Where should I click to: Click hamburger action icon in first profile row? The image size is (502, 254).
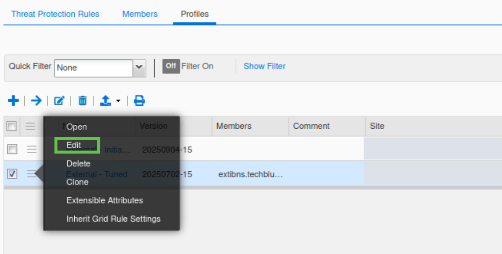[x=32, y=149]
